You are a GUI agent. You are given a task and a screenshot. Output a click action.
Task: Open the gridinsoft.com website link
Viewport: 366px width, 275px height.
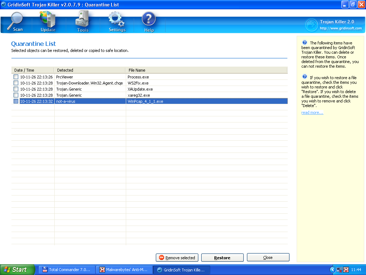(341, 28)
